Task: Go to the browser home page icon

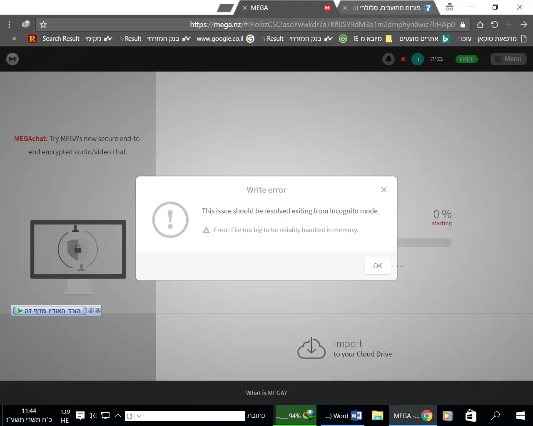Action: pos(480,25)
